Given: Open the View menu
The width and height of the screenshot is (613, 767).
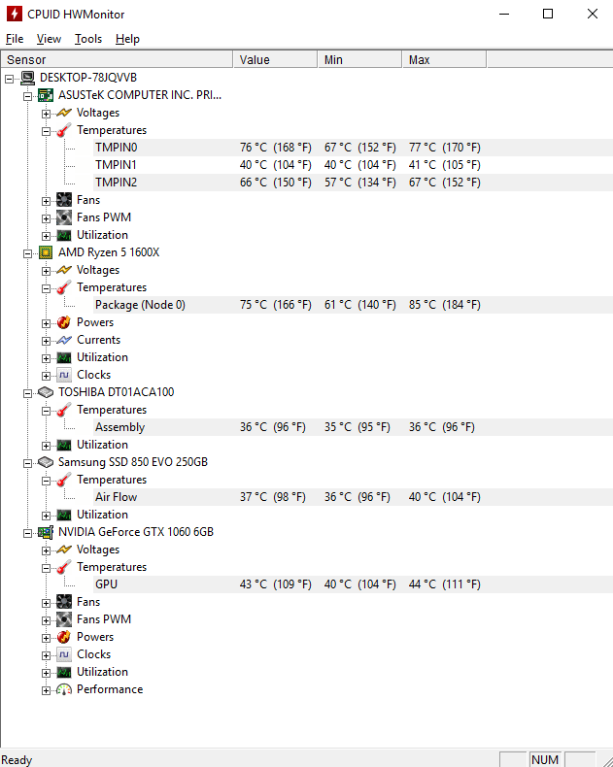Looking at the screenshot, I should click(49, 39).
